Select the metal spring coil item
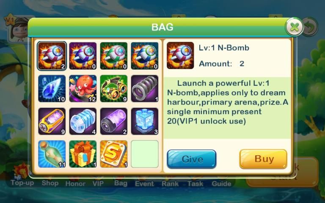Viewport: 325px width, 203px height. point(145,89)
